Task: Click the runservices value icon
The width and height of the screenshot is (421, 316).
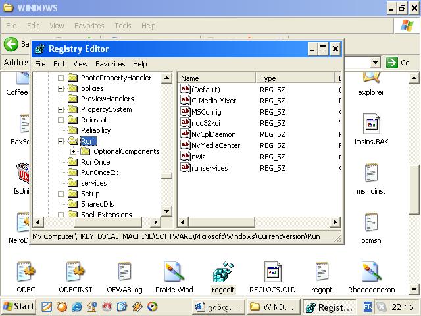Action: point(186,168)
